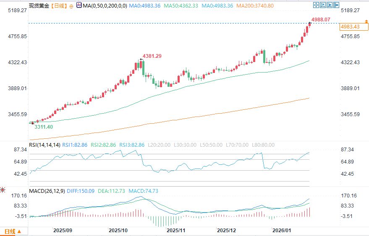This screenshot has height=236, width=369.
Task: Click the 2026/01 date label on timeline
Action: (x=282, y=231)
